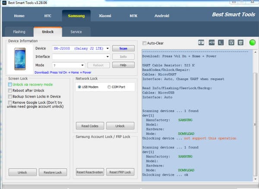Image resolution: width=259 pixels, height=189 pixels.
Task: Clear the log with trash icon
Action: (240, 42)
